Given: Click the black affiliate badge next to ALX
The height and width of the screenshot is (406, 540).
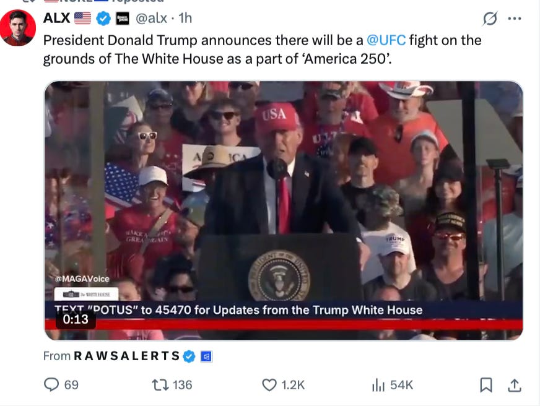Looking at the screenshot, I should click(x=122, y=19).
